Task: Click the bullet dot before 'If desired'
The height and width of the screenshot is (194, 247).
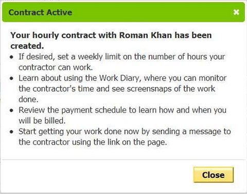Action: coord(11,57)
